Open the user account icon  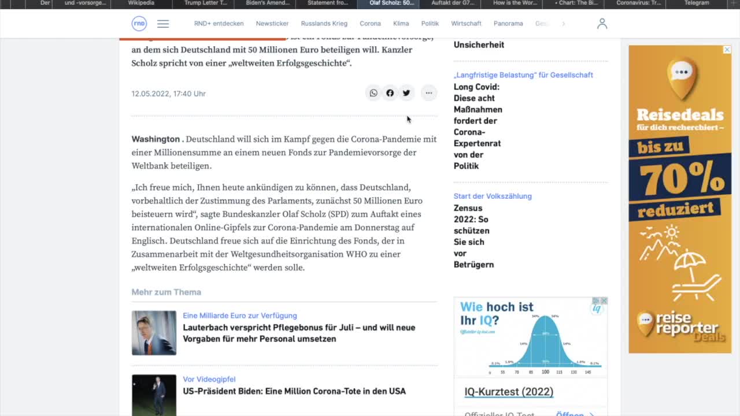602,24
